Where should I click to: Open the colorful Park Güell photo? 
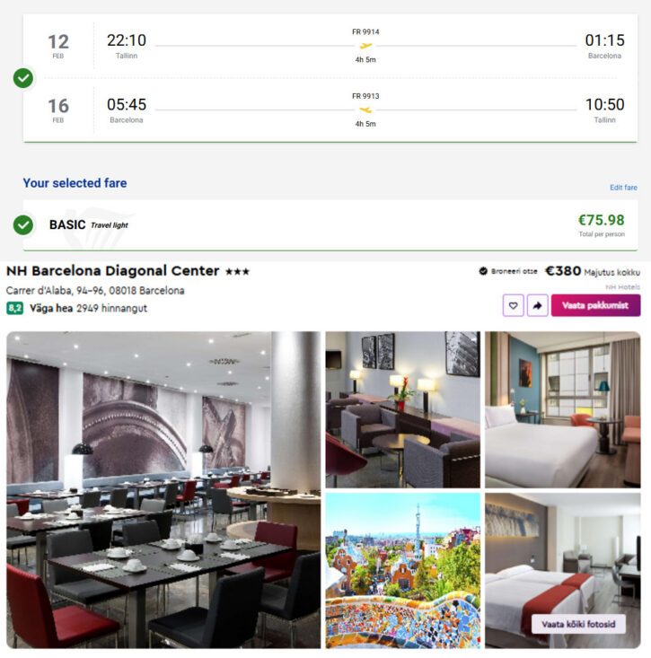(x=403, y=571)
